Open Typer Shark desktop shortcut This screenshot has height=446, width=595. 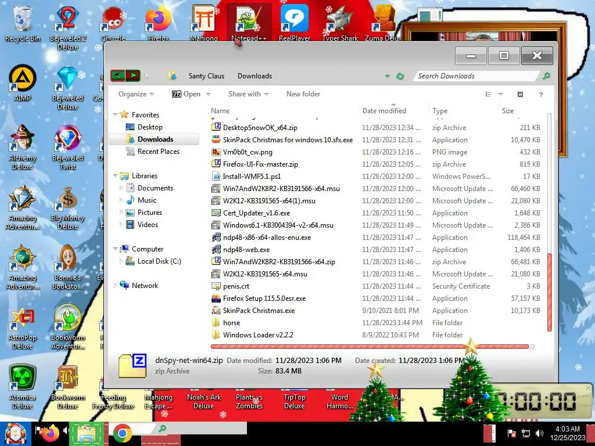(x=340, y=22)
